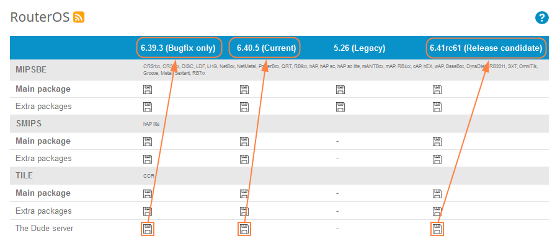This screenshot has height=236, width=560.
Task: Click Main package label under TILE
Action: coord(43,193)
